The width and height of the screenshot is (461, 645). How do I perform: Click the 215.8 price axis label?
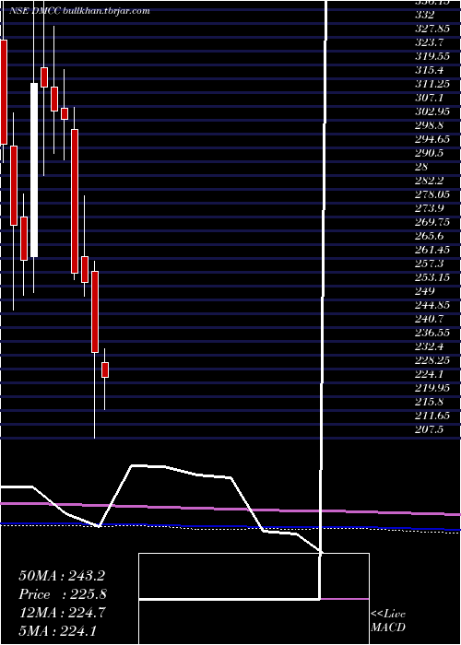coord(429,402)
